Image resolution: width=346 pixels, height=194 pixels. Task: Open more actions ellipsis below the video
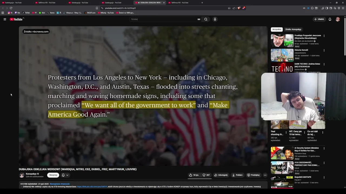click(265, 175)
